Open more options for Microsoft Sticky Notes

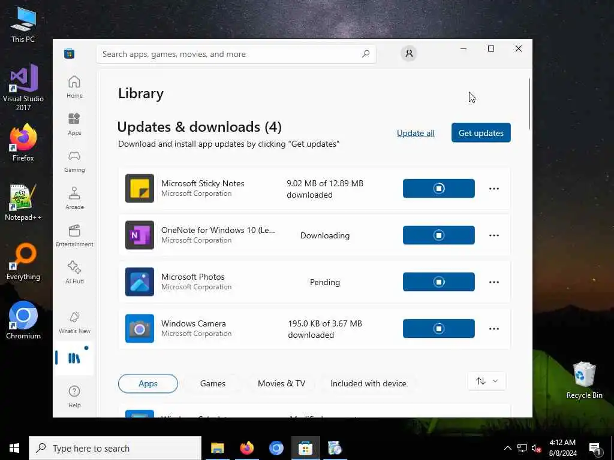pos(494,189)
